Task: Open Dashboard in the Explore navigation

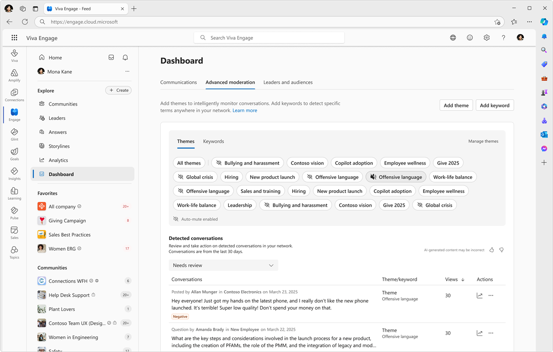Action: click(x=83, y=174)
